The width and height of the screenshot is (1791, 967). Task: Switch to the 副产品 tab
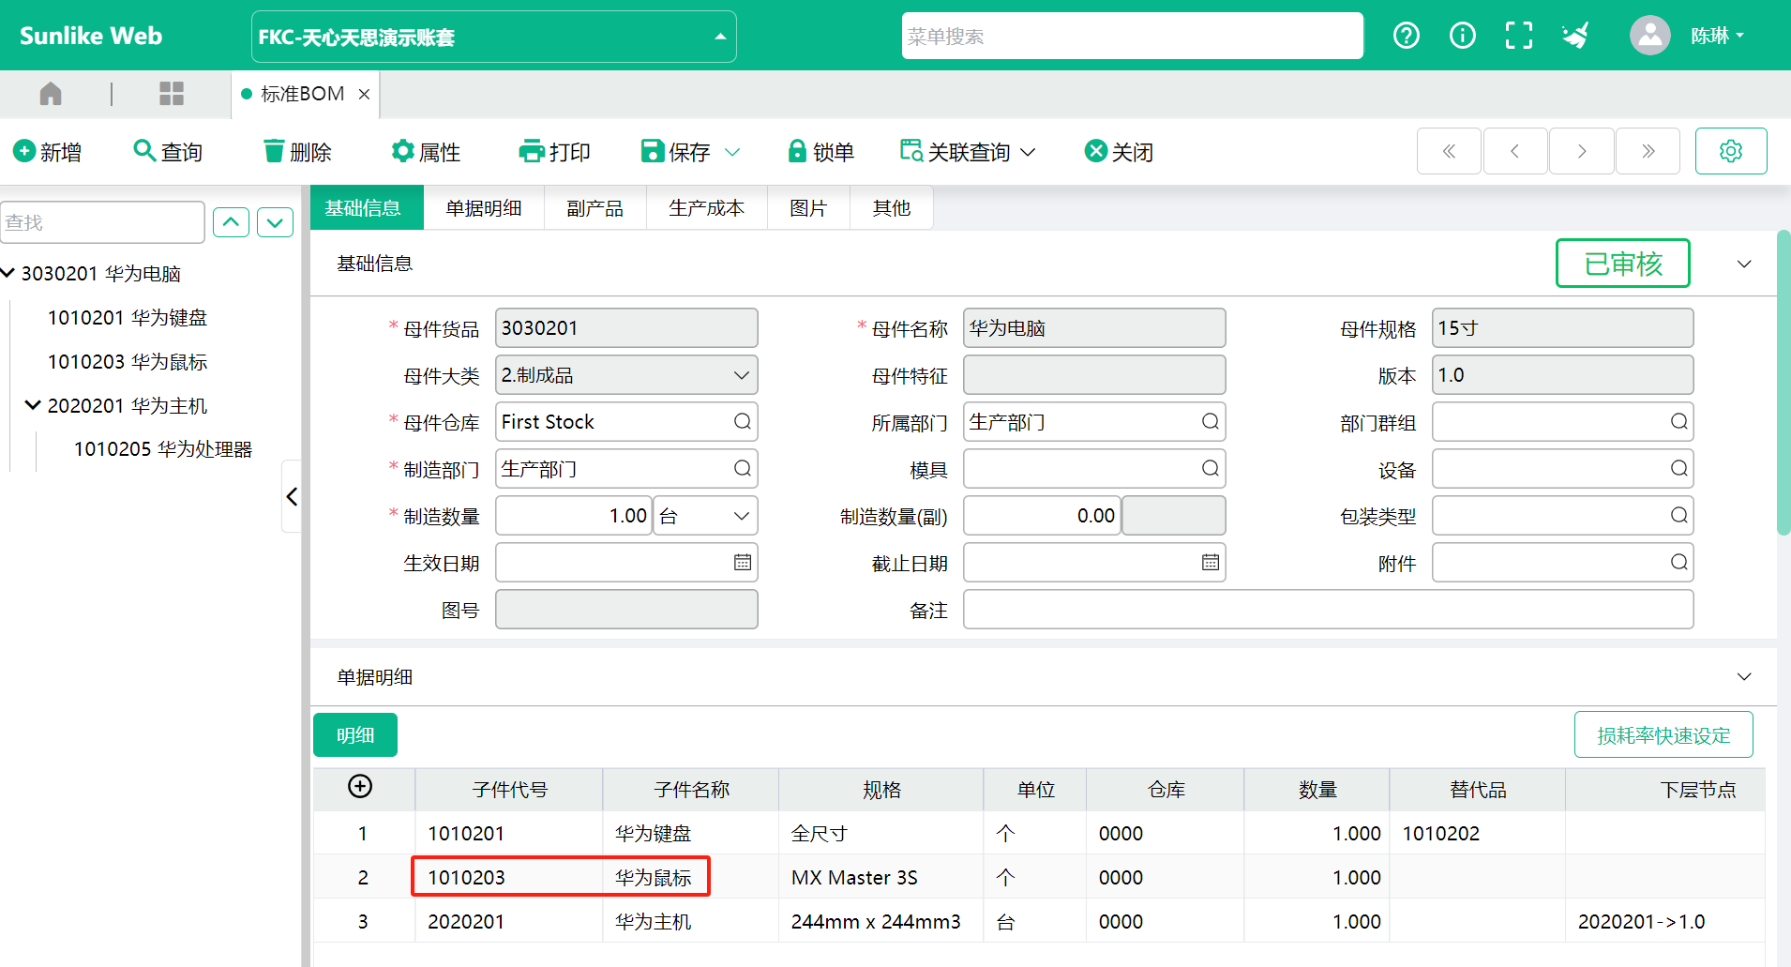pyautogui.click(x=594, y=207)
